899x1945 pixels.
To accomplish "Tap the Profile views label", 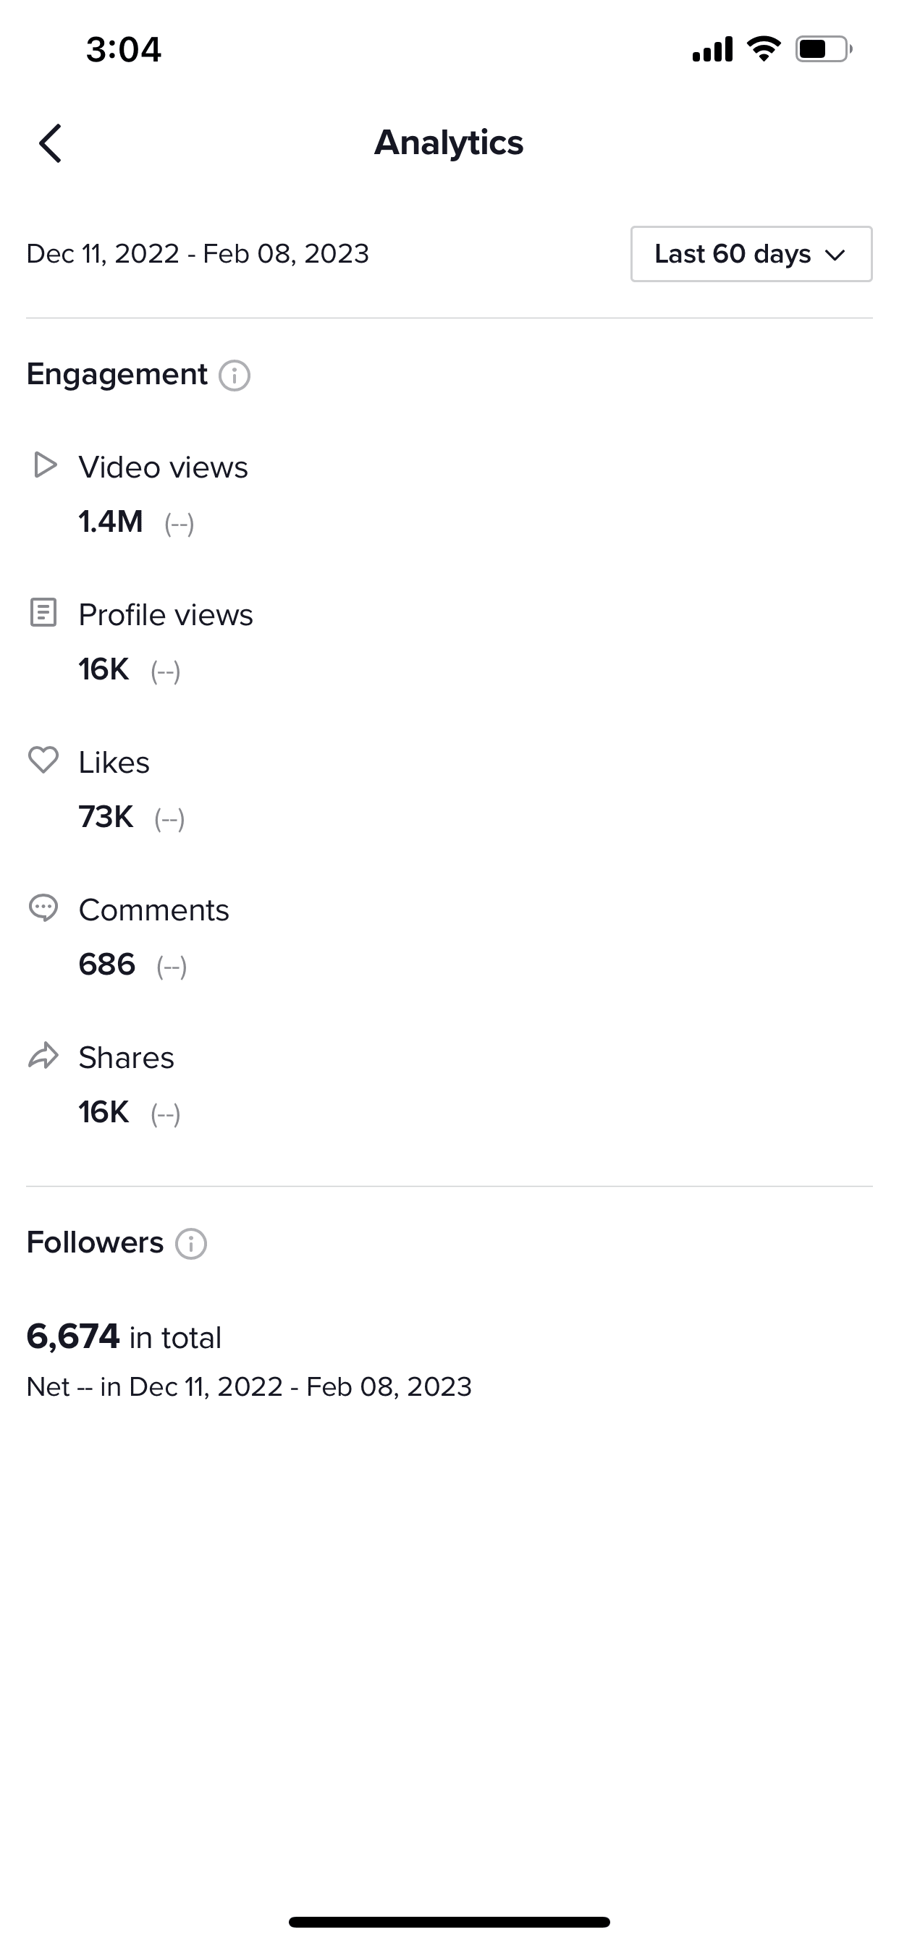I will pos(166,614).
